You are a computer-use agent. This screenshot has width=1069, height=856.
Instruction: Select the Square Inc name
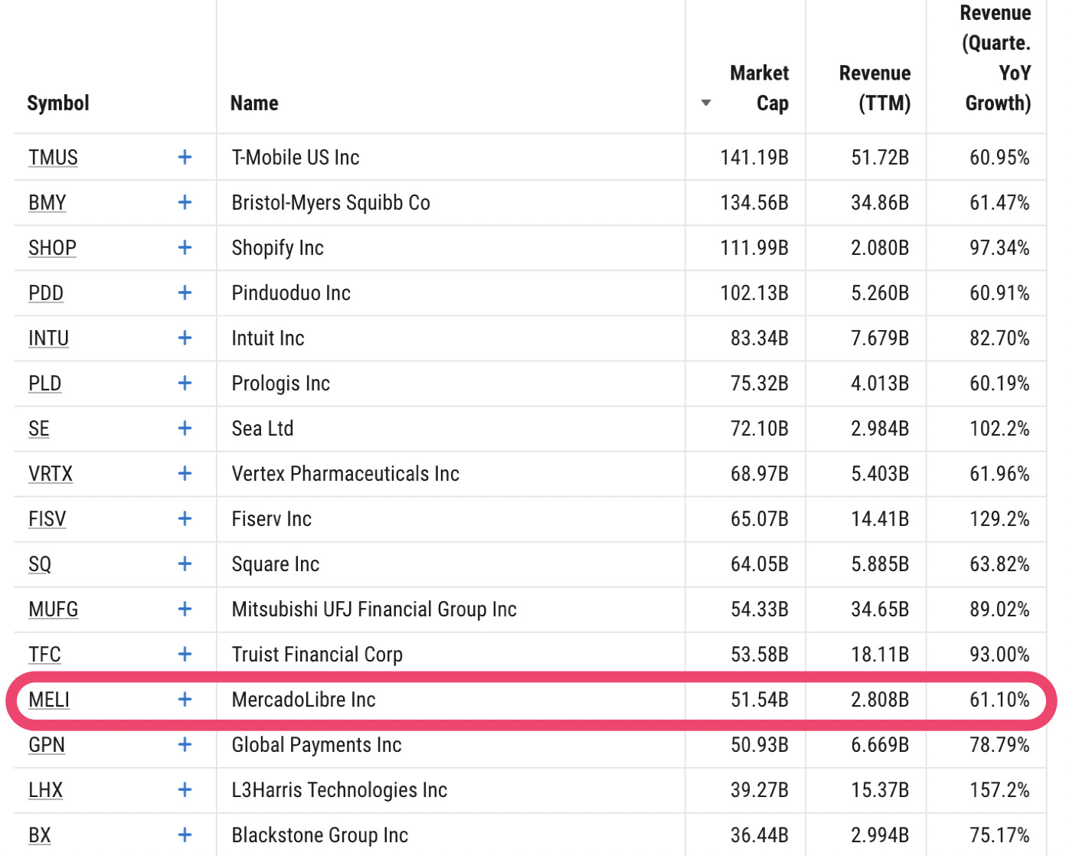tap(275, 564)
